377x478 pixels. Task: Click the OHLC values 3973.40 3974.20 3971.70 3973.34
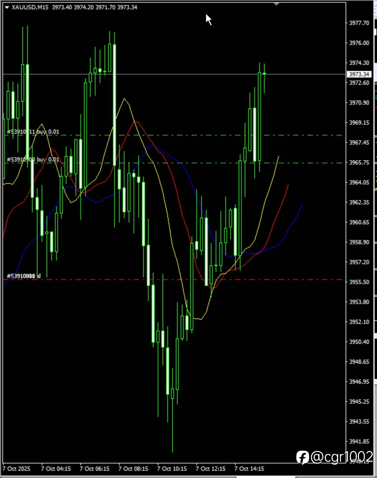[x=94, y=7]
